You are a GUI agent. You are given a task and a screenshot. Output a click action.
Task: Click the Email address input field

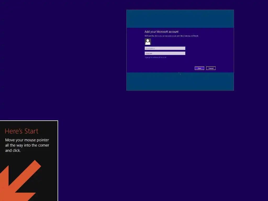tap(165, 48)
